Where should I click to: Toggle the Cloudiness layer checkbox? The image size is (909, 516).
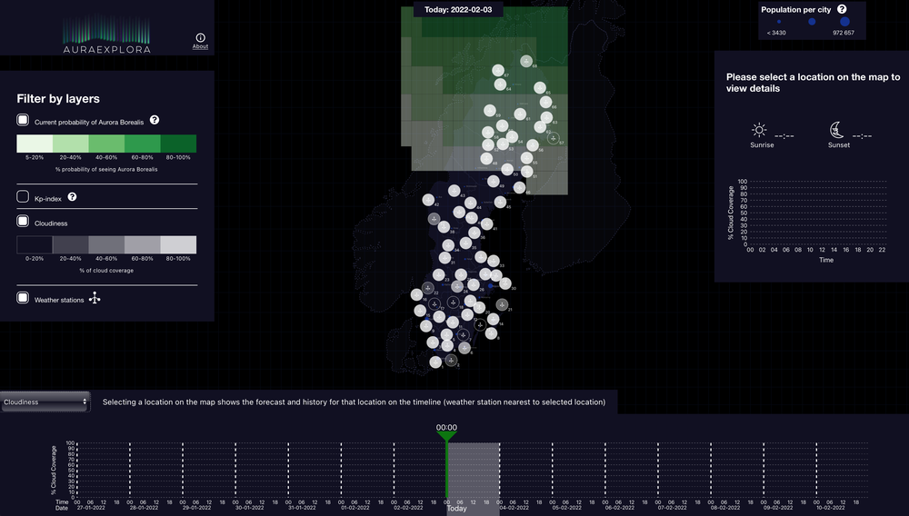point(23,222)
